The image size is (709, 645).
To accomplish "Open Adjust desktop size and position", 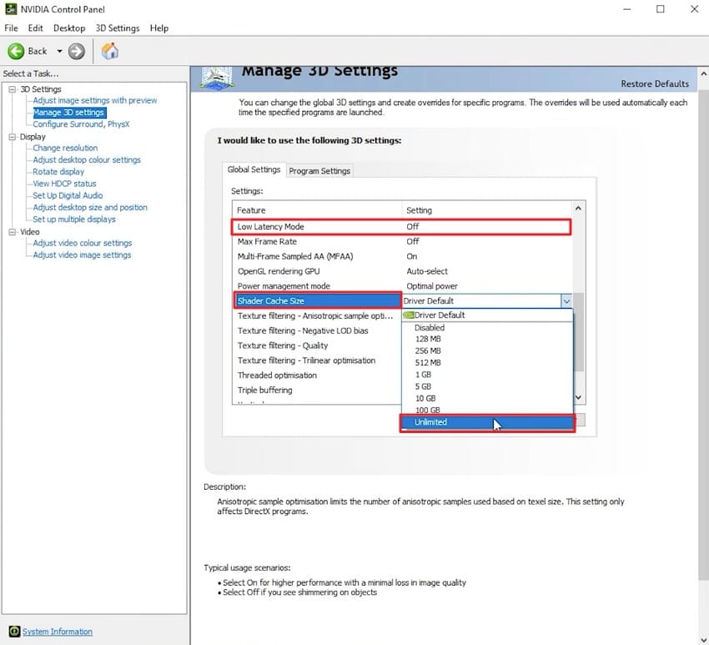I will (x=90, y=207).
